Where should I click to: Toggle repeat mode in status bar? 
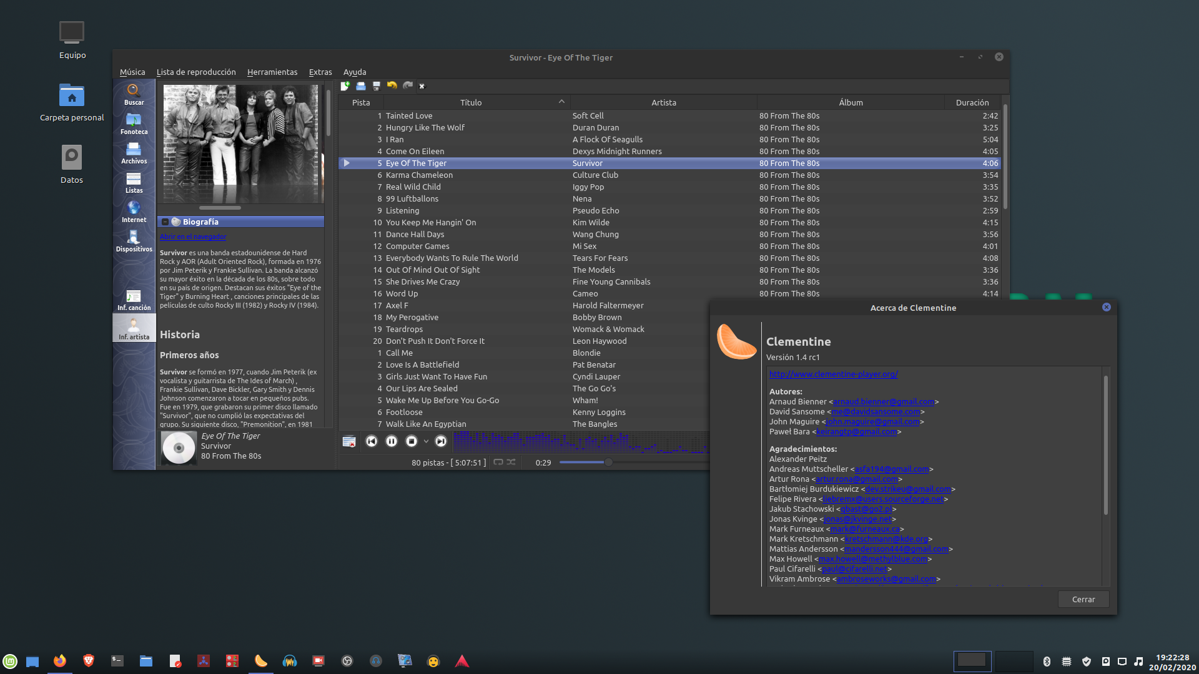[498, 462]
